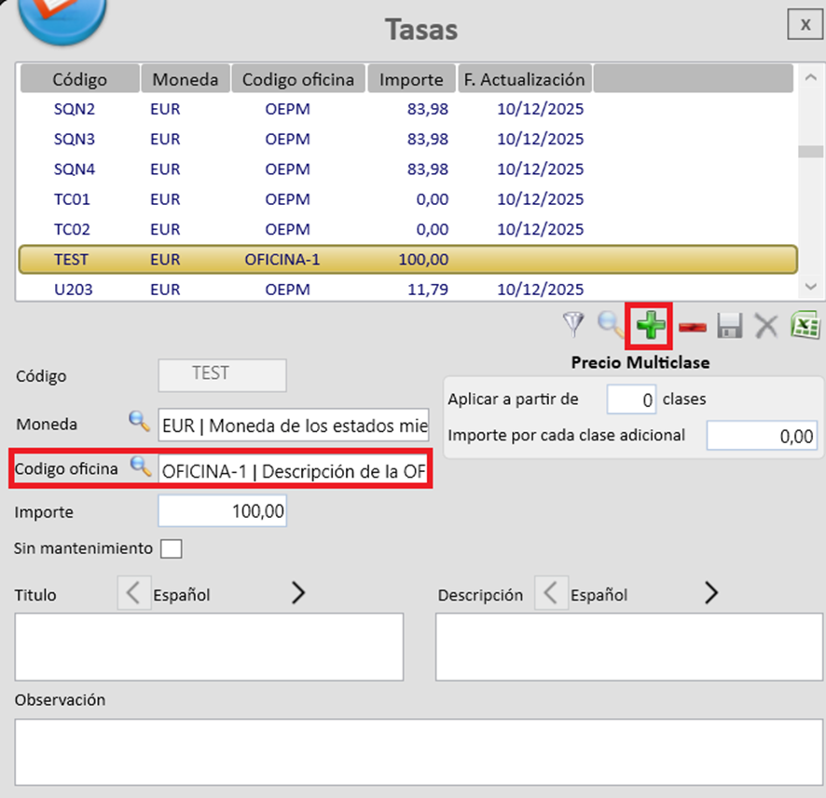Go to next Descripción language arrow
The image size is (826, 798).
pyautogui.click(x=711, y=593)
